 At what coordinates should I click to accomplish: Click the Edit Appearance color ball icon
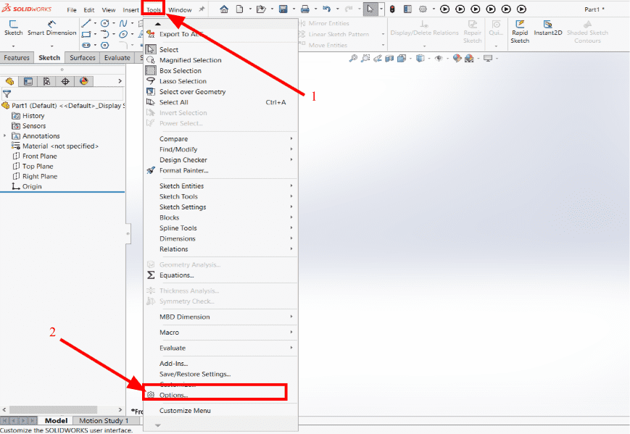click(457, 58)
